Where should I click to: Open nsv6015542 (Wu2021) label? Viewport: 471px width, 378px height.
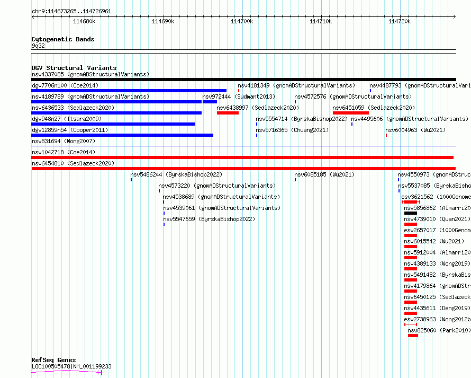[434, 241]
